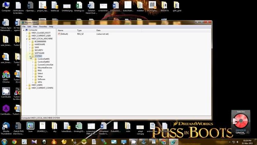Open the Computer desktop icon
257x145 pixels.
[6, 6]
